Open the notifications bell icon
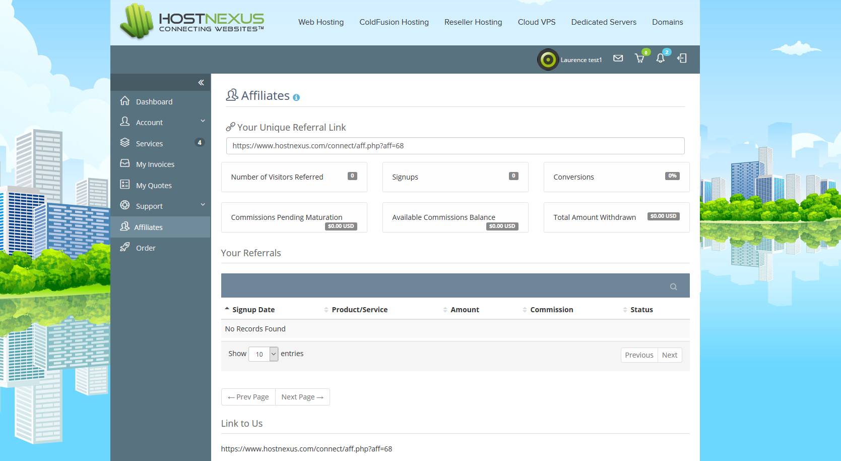 point(660,59)
